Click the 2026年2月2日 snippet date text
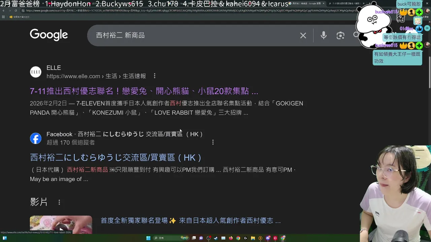This screenshot has height=242, width=431. tap(48, 104)
